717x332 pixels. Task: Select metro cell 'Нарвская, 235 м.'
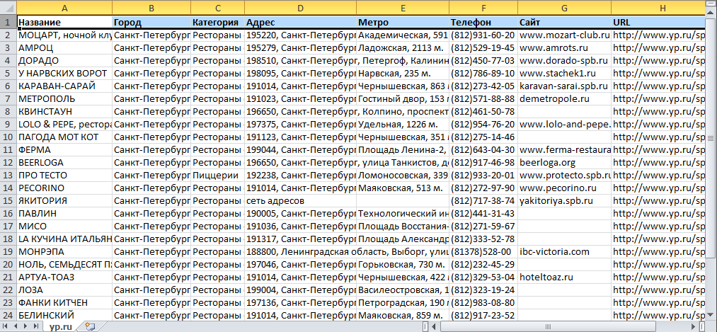coord(403,73)
